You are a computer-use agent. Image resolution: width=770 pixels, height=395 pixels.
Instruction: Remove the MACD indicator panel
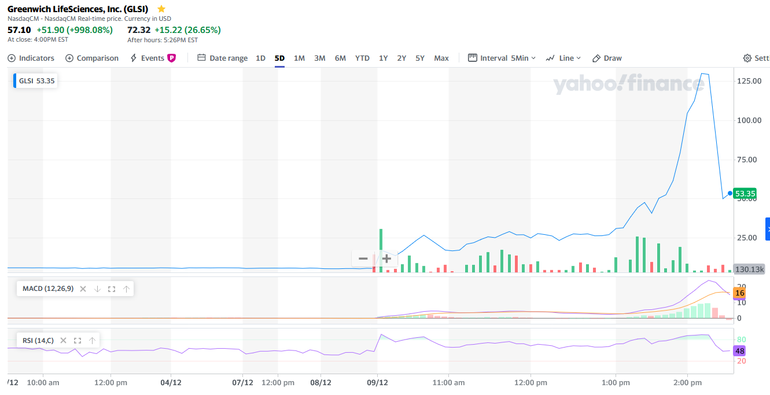[83, 289]
